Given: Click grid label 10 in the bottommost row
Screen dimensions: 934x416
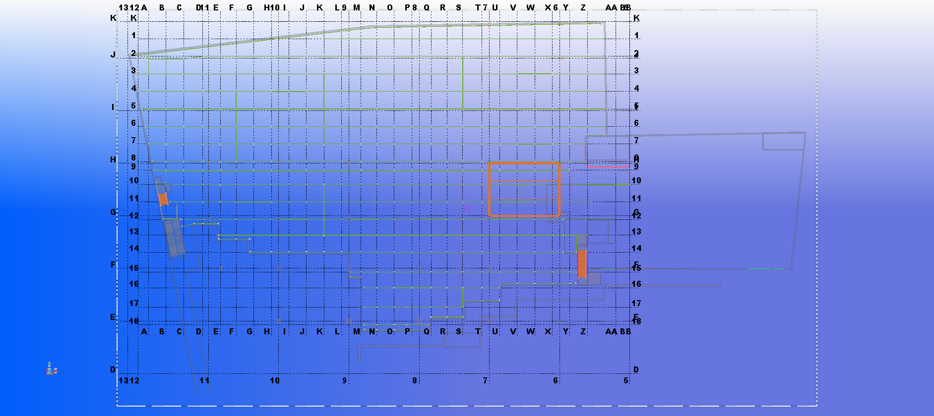Looking at the screenshot, I should click(275, 380).
